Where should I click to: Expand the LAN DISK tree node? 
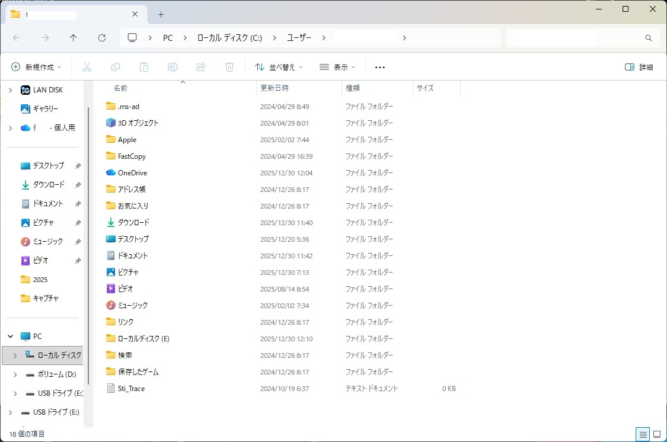tap(10, 90)
